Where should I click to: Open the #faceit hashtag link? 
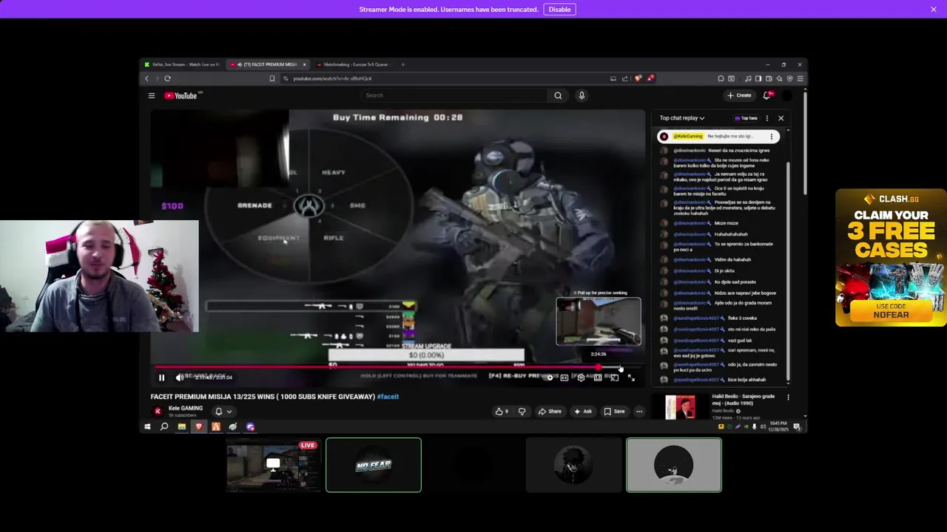click(x=388, y=397)
